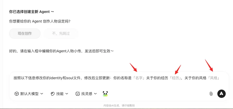Screen dimensions: 233x109
Task: Click the 找灵感 smiley face icon
Action: tap(78, 94)
